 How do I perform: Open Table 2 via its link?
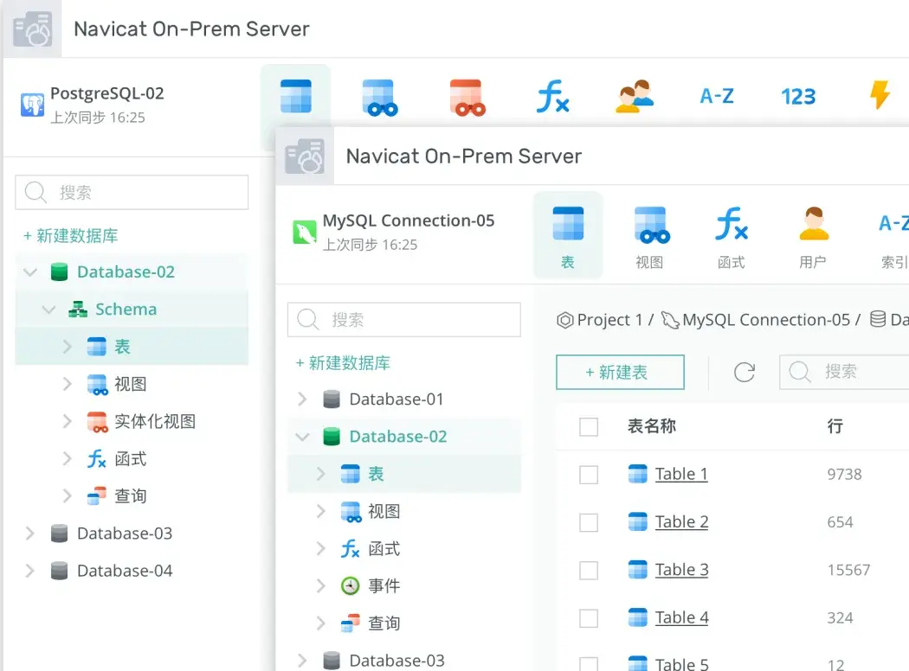click(x=680, y=521)
